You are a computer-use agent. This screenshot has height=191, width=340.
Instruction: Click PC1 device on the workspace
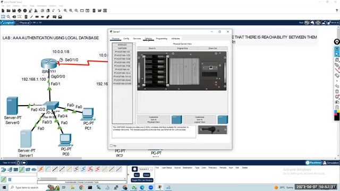pos(88,114)
